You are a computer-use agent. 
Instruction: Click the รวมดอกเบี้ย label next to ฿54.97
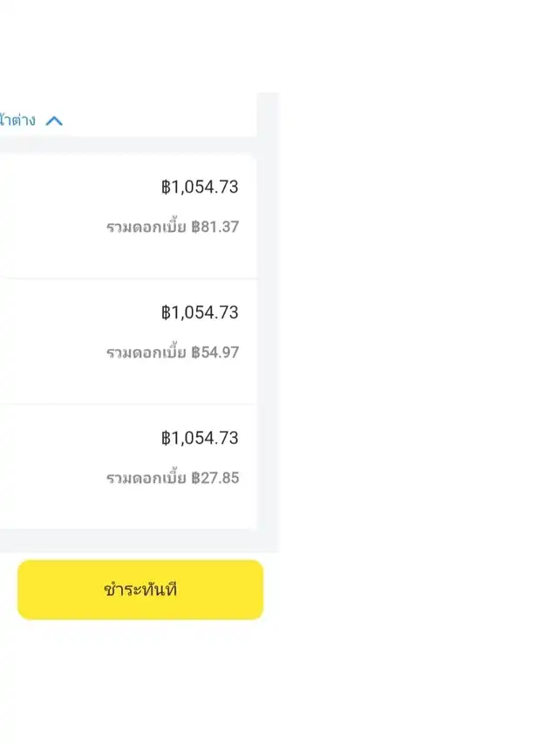[146, 352]
